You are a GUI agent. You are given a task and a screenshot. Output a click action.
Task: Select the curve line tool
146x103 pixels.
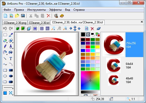[x=5, y=64]
